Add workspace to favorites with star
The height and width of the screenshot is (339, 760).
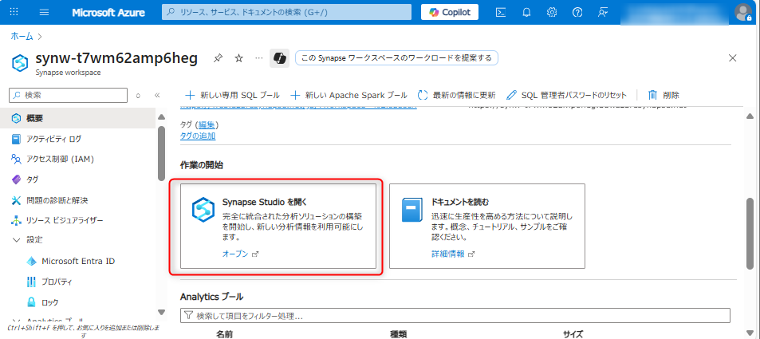coord(238,59)
